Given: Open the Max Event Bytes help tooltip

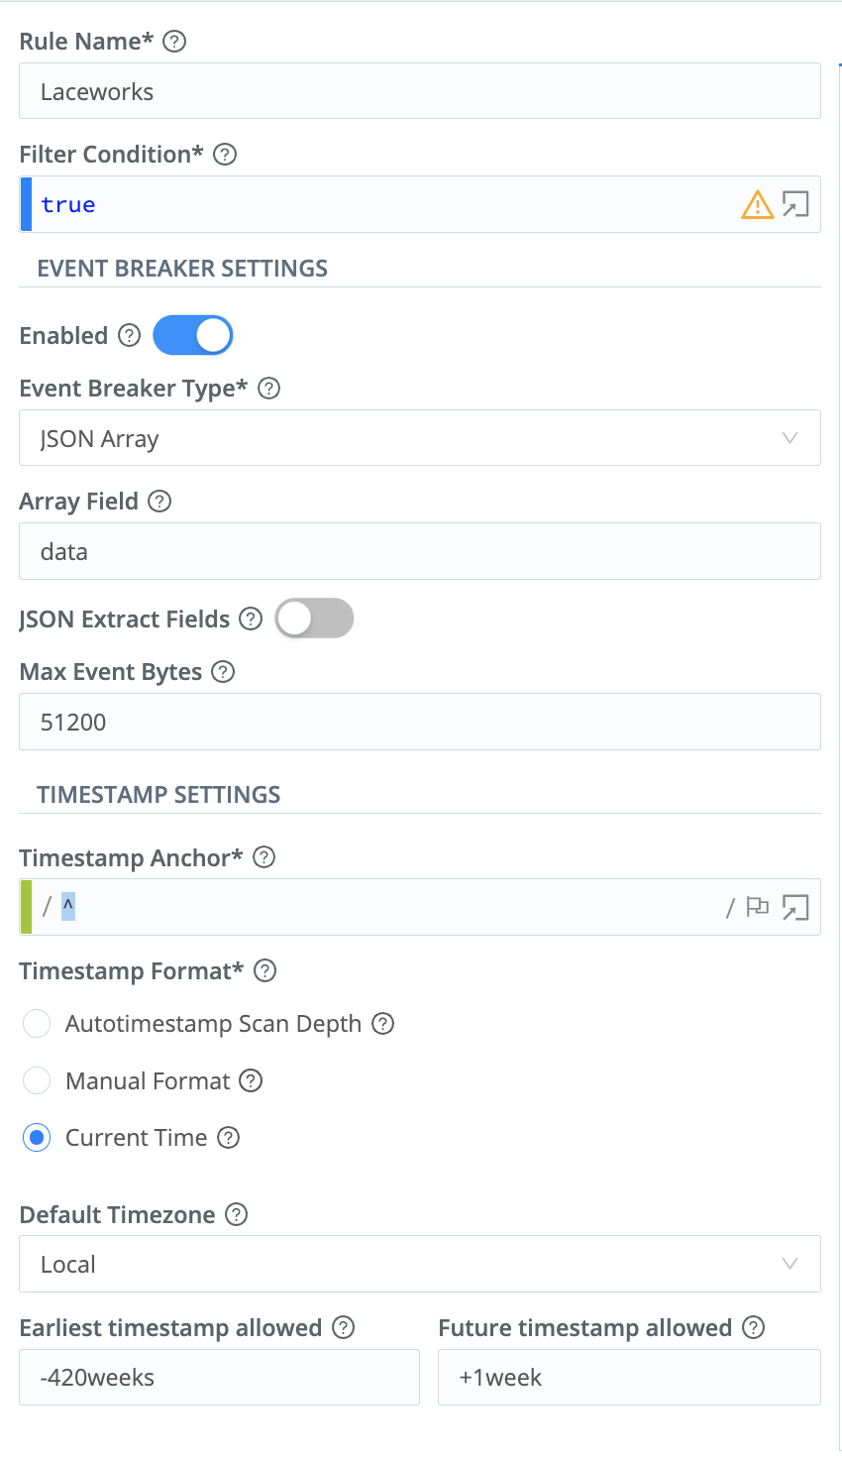Looking at the screenshot, I should [x=223, y=672].
